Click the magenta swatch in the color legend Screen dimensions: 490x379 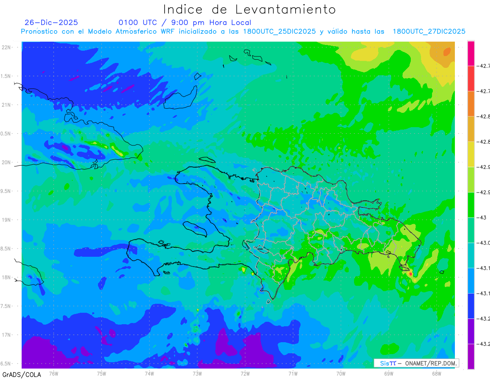(471, 53)
